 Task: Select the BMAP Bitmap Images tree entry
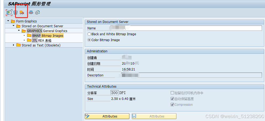point(48,36)
